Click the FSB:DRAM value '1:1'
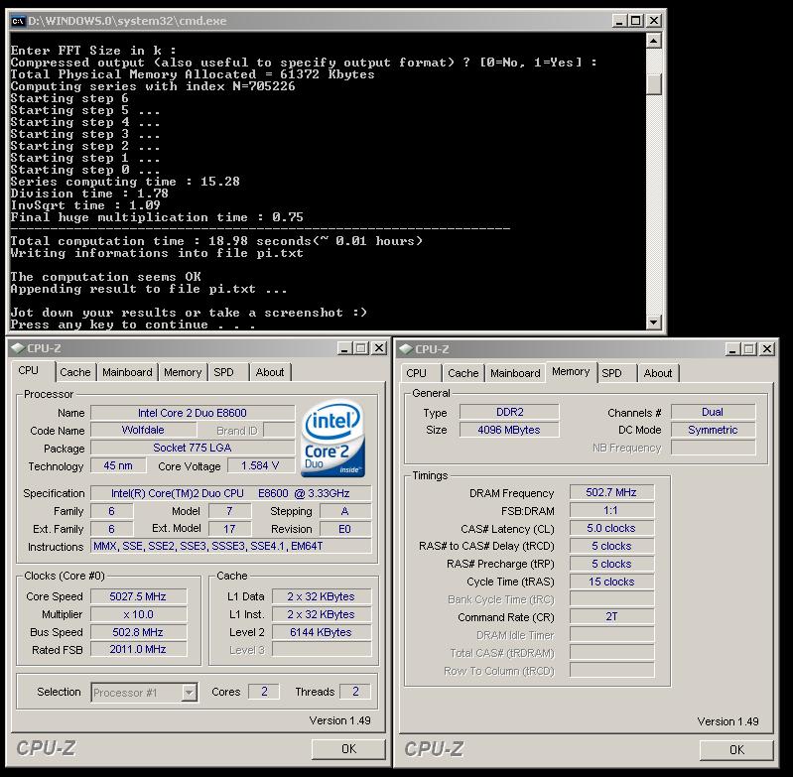The image size is (793, 777). click(611, 510)
